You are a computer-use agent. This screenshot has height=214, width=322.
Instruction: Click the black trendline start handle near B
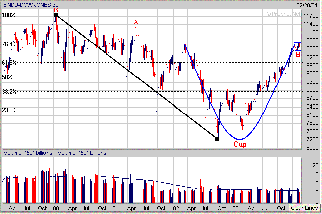pos(56,15)
